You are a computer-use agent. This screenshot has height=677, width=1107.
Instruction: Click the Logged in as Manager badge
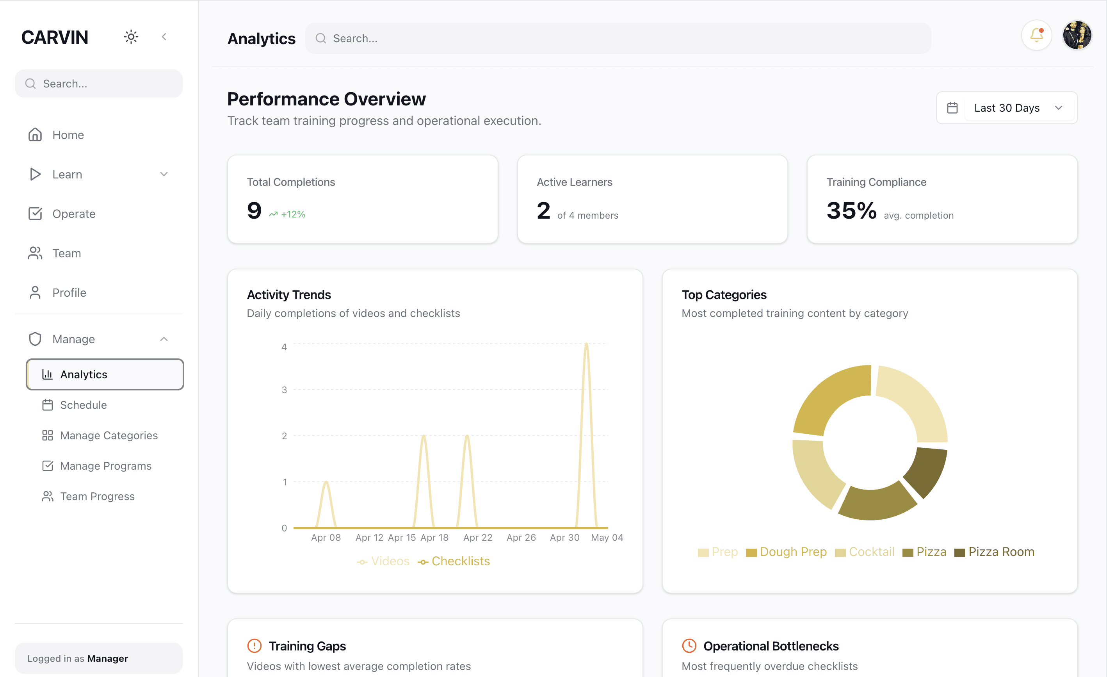tap(99, 658)
